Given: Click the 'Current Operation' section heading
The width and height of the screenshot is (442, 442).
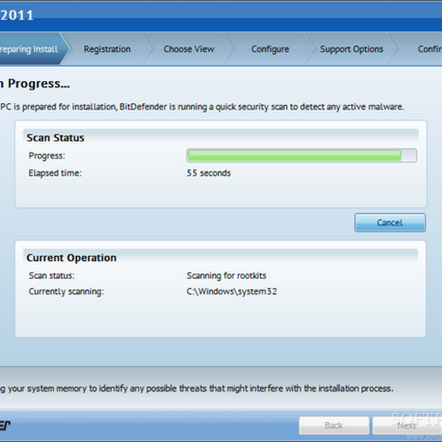Looking at the screenshot, I should click(71, 257).
